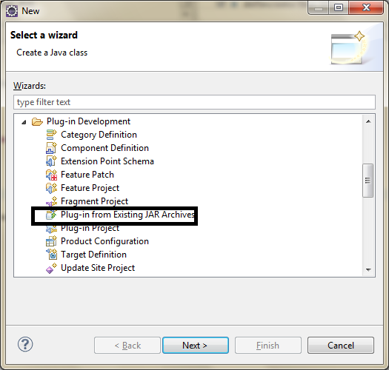Click the Update Site Project icon

[x=51, y=268]
